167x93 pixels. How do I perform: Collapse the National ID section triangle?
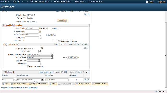4,72
